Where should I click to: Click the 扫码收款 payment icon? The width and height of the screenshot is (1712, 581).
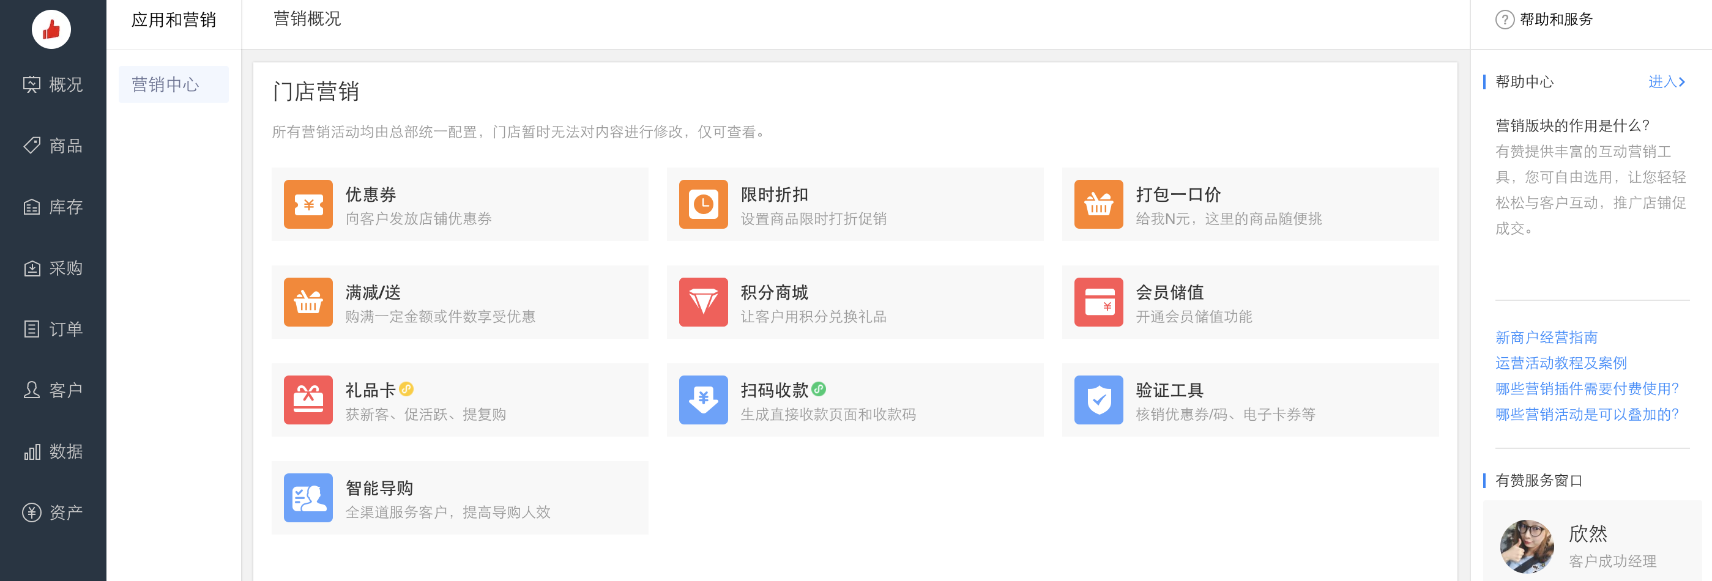point(704,400)
